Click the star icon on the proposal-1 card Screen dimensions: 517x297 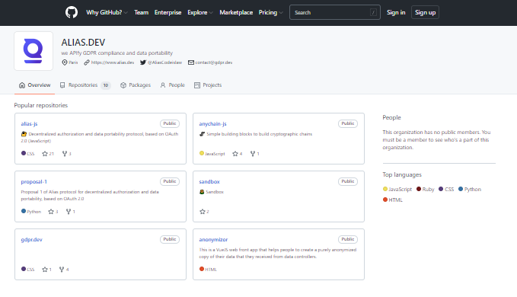point(51,212)
